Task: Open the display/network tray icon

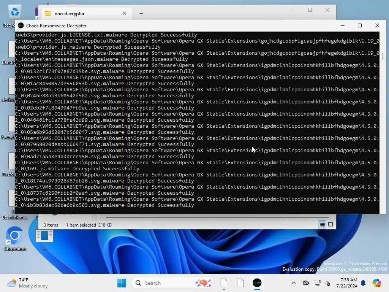Action: coord(318,283)
